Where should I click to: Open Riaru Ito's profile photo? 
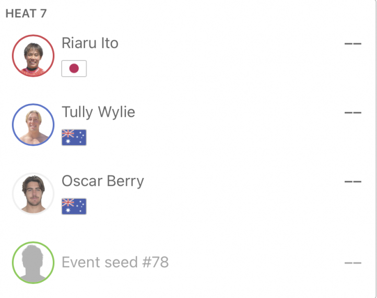(33, 56)
